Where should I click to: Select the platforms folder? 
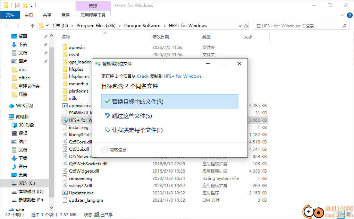click(x=79, y=91)
